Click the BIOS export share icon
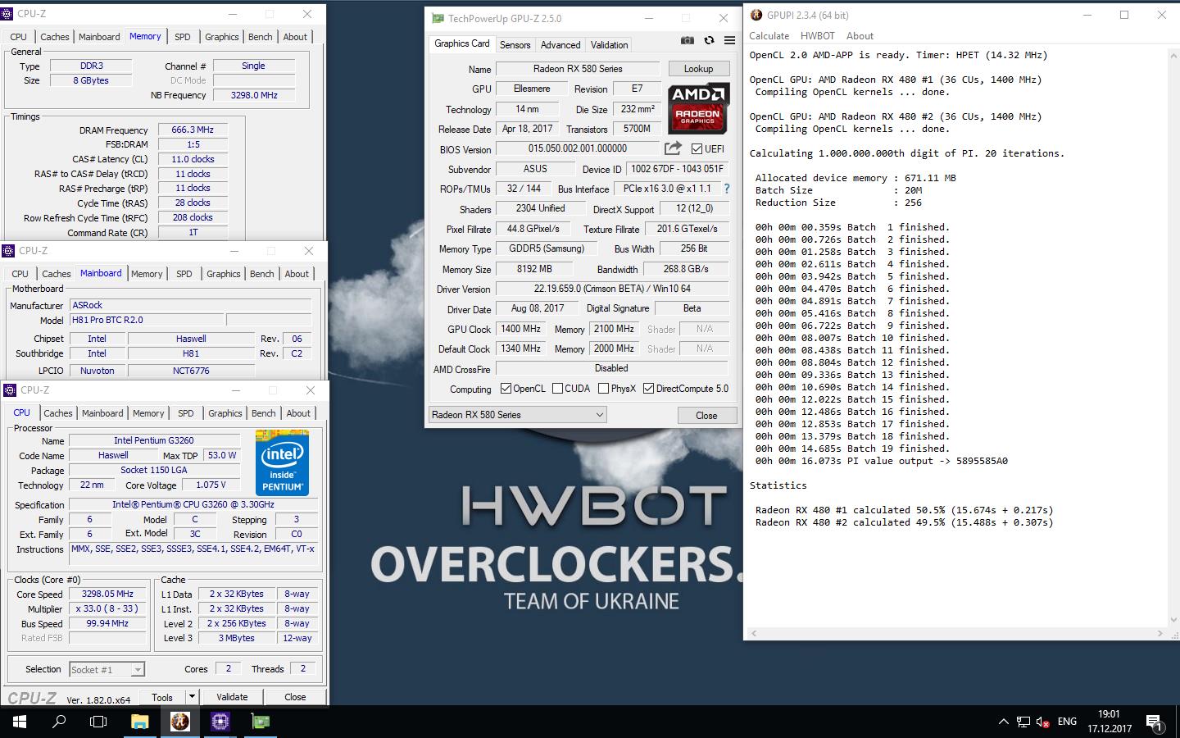Viewport: 1180px width, 738px height. (x=673, y=148)
